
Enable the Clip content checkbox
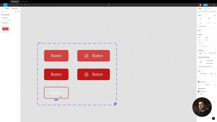[199, 26]
